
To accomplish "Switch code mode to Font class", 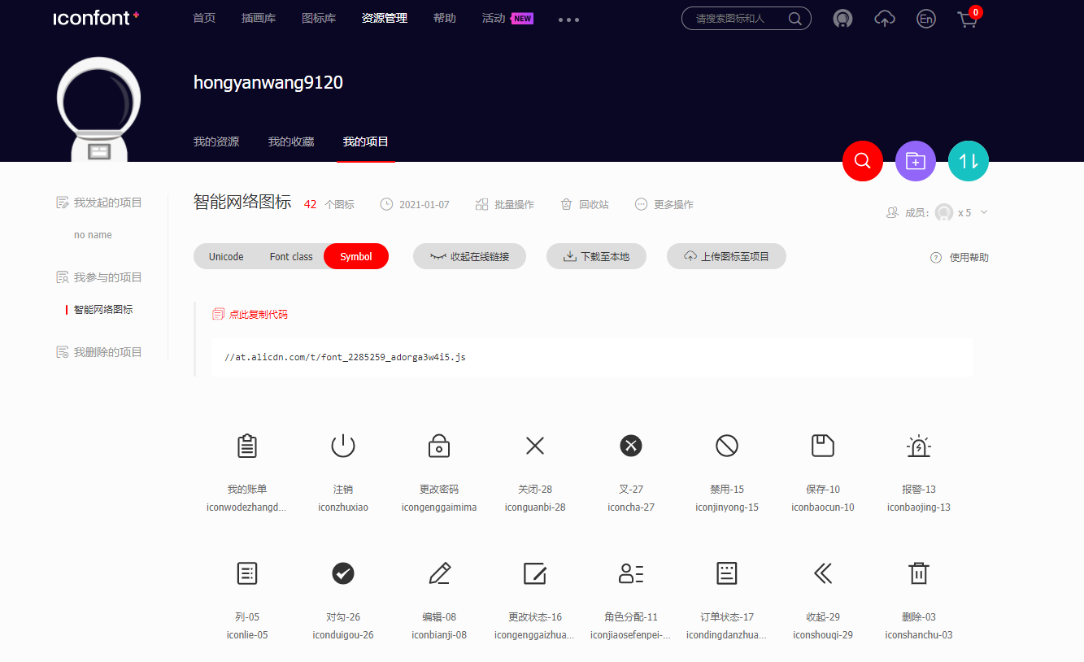I will (290, 255).
